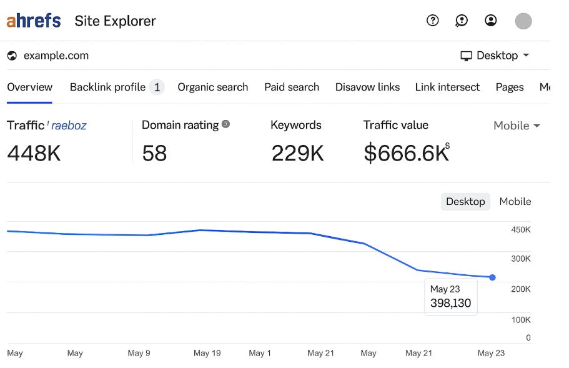This screenshot has width=569, height=368.
Task: Open the help question mark icon
Action: [x=433, y=21]
